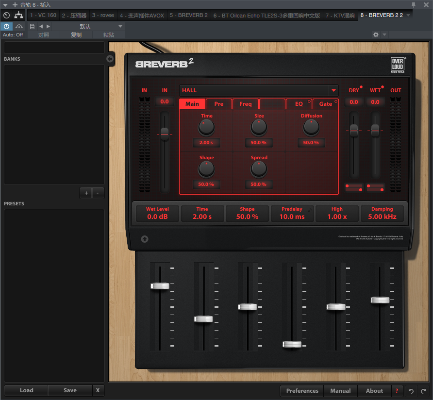Image resolution: width=433 pixels, height=400 pixels.
Task: Toggle the Predelay tempo sync note icon
Action: [x=310, y=209]
